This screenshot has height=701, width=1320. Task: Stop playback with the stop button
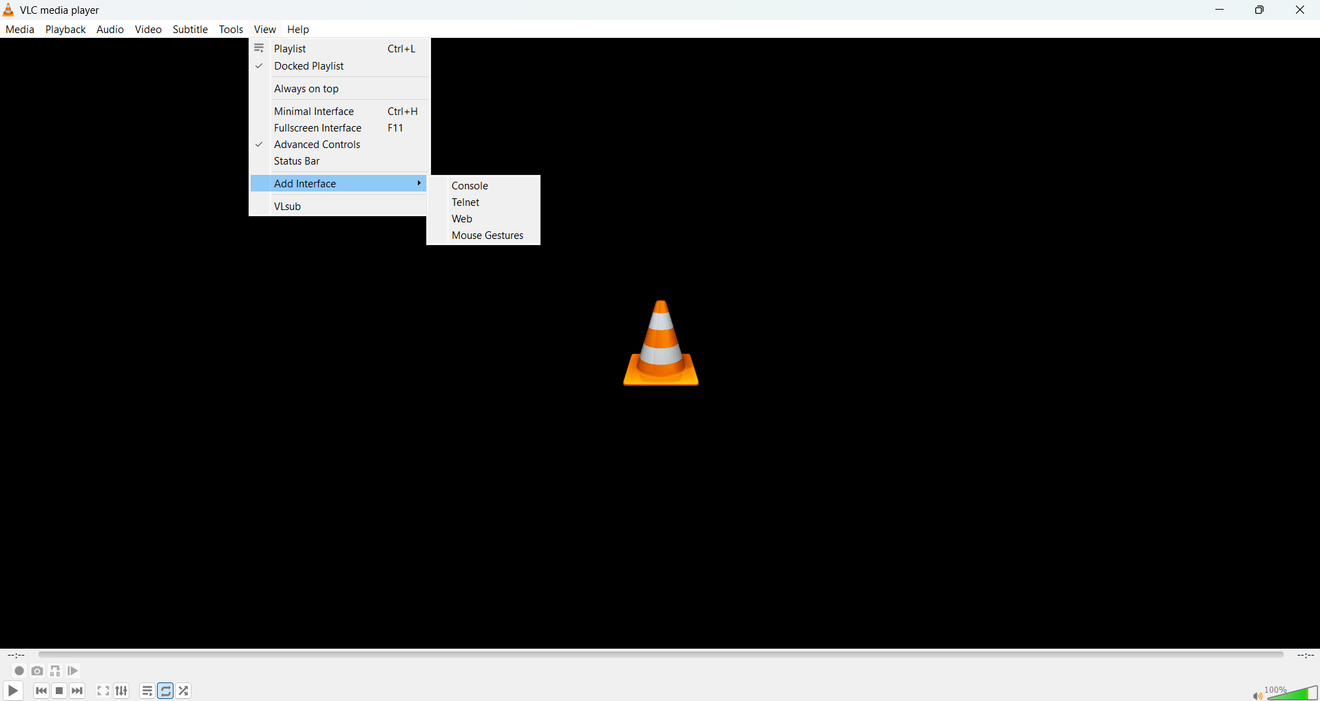coord(60,691)
